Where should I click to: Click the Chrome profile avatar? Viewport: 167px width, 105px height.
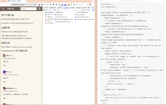(x=90, y=5)
